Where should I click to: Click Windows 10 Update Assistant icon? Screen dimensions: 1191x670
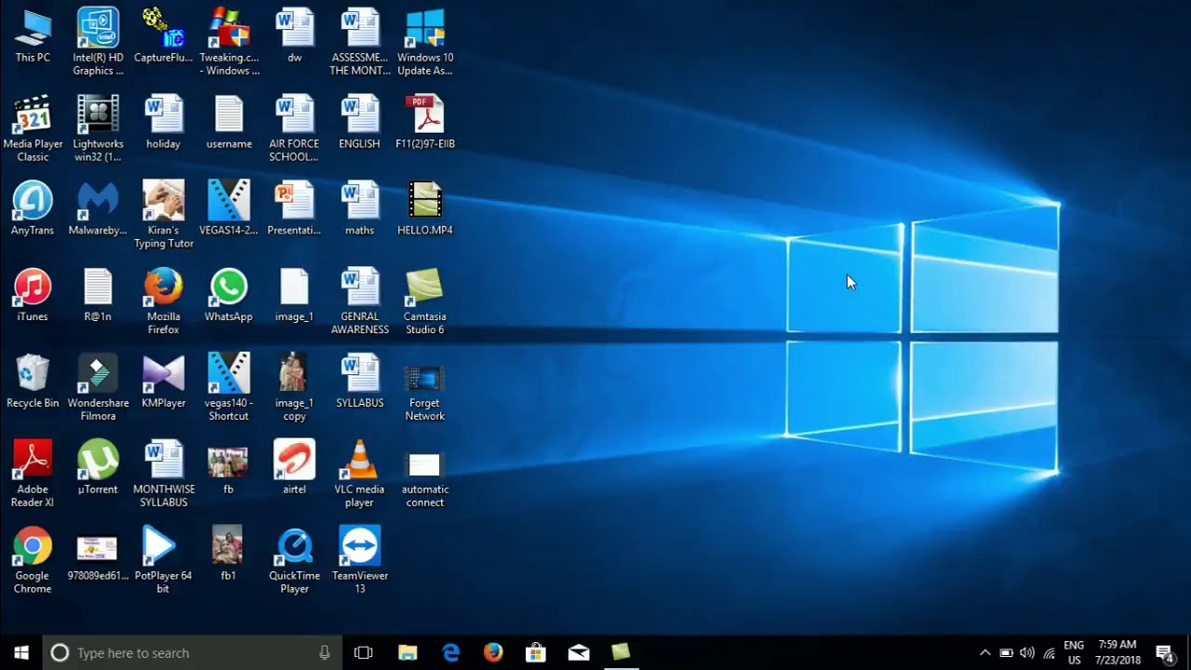[x=425, y=42]
